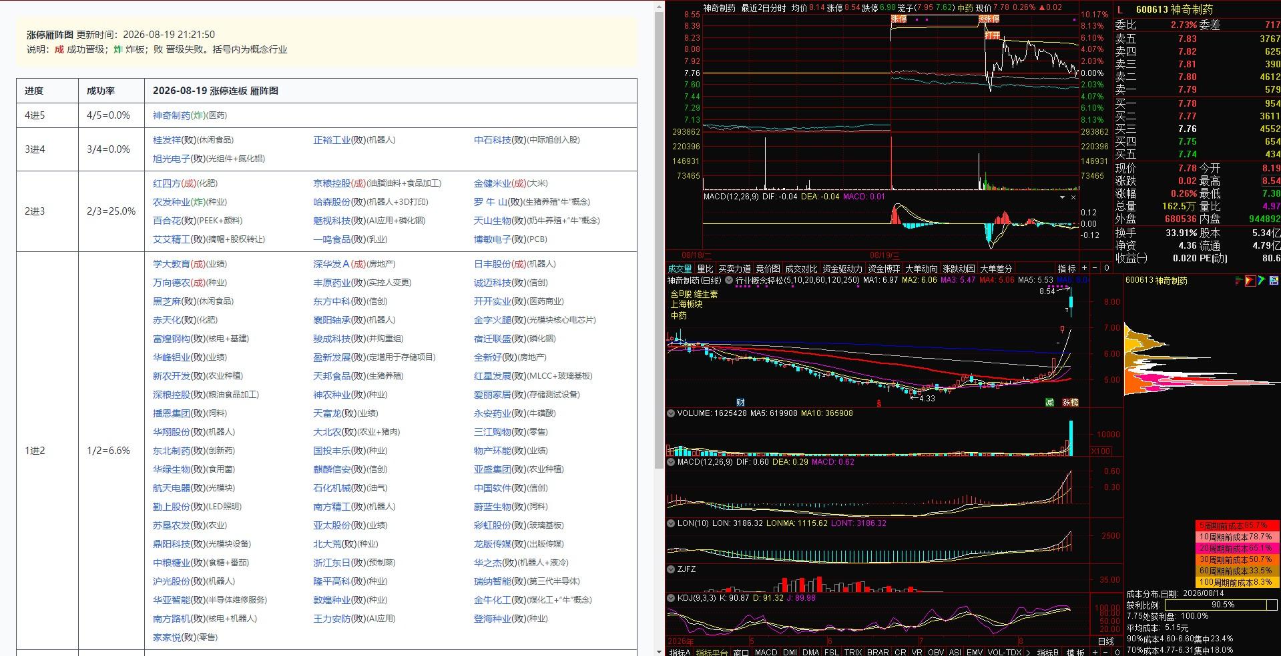The height and width of the screenshot is (656, 1281).
Task: Switch to the 买卖力道 tab
Action: pos(734,269)
